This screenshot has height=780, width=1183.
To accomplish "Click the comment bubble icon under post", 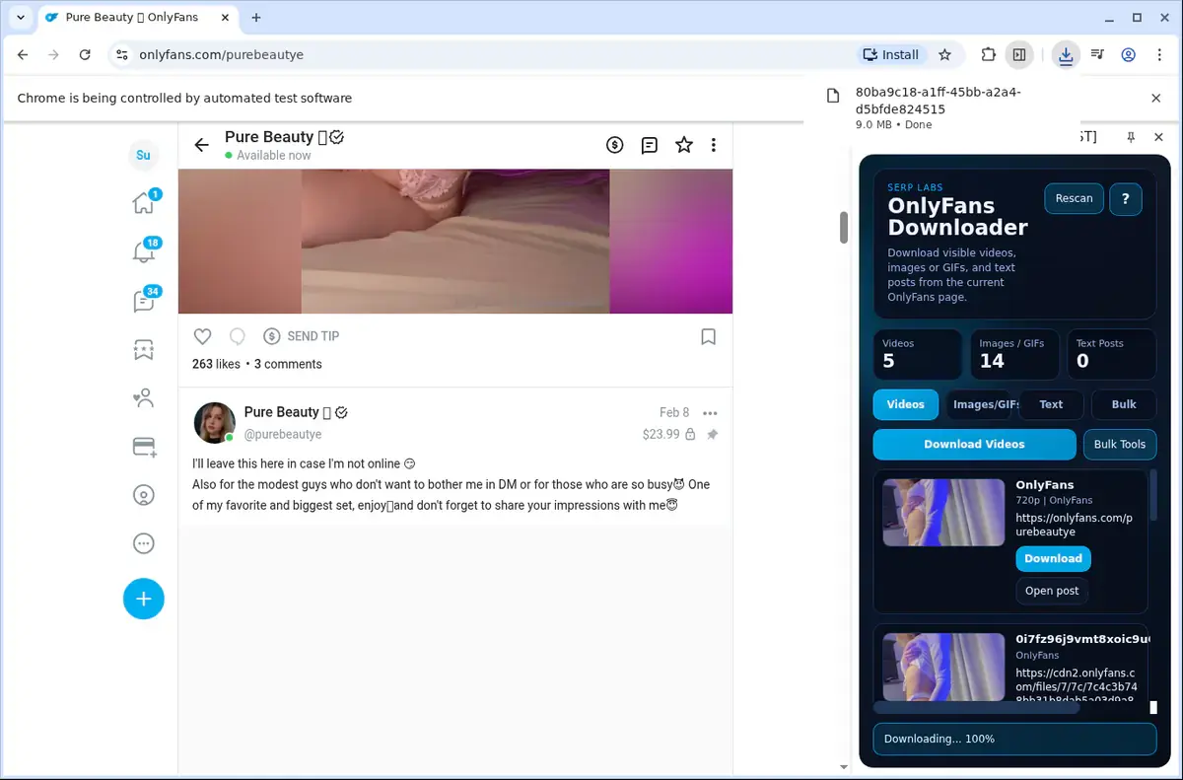I will point(237,336).
